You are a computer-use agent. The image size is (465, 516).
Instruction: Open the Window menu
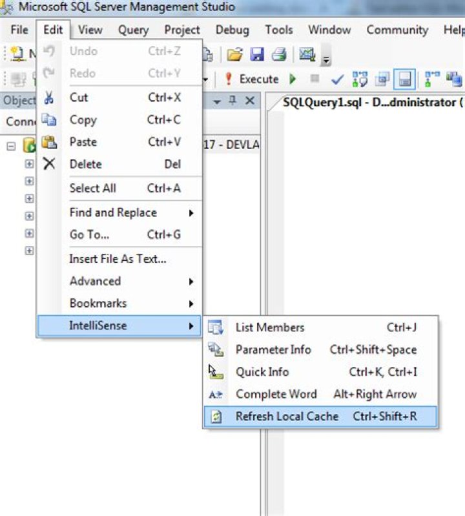tap(329, 30)
